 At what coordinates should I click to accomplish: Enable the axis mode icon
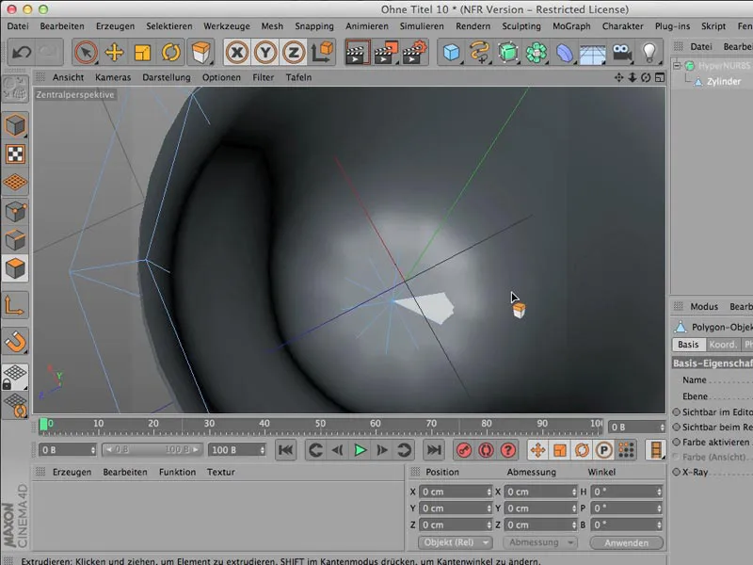14,305
